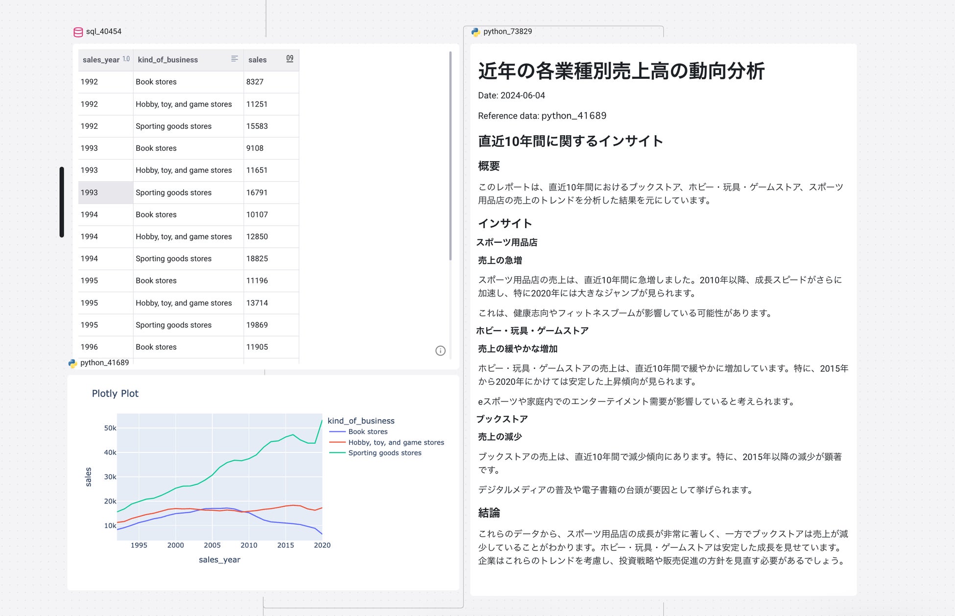Toggle Book stores series in chart legend
The image size is (955, 616).
click(368, 432)
